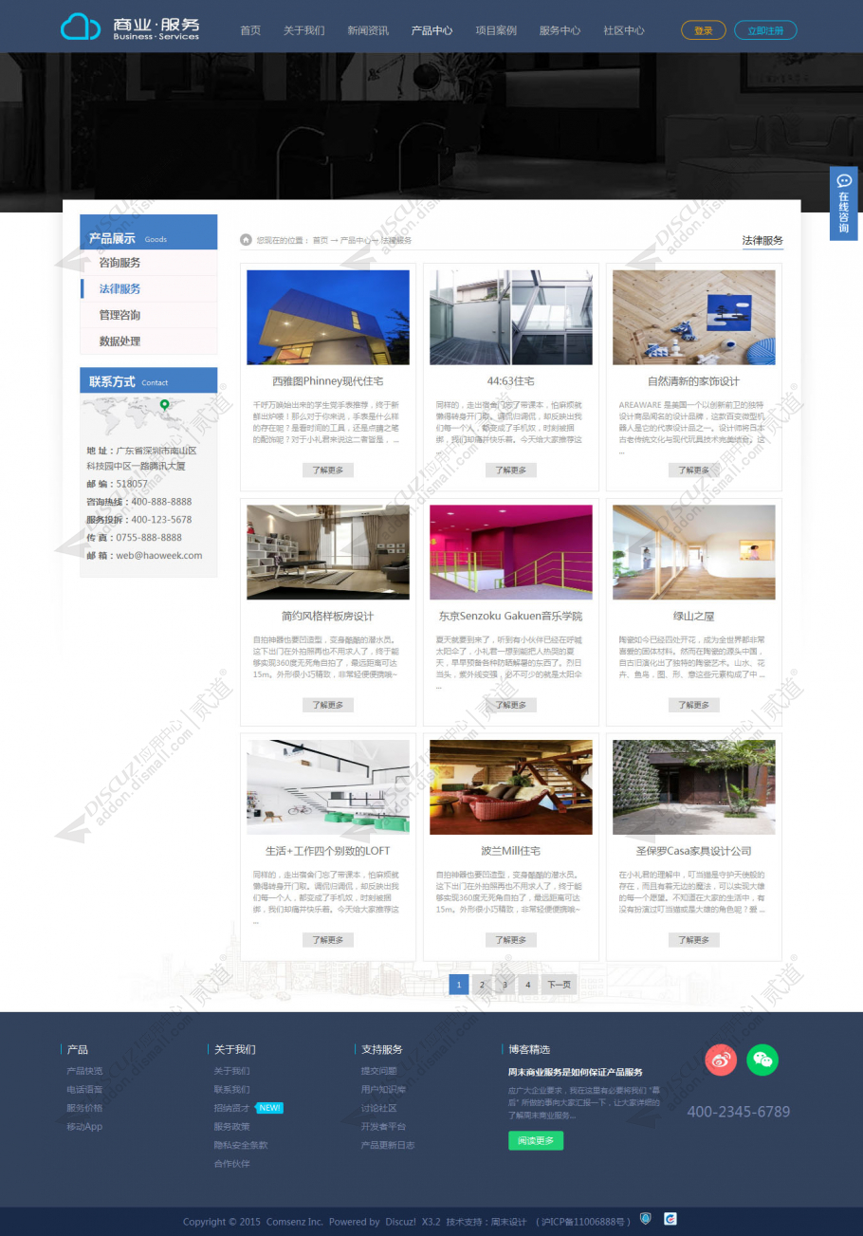The height and width of the screenshot is (1236, 863).
Task: Open 联系我们 in the footer
Action: [x=231, y=1089]
